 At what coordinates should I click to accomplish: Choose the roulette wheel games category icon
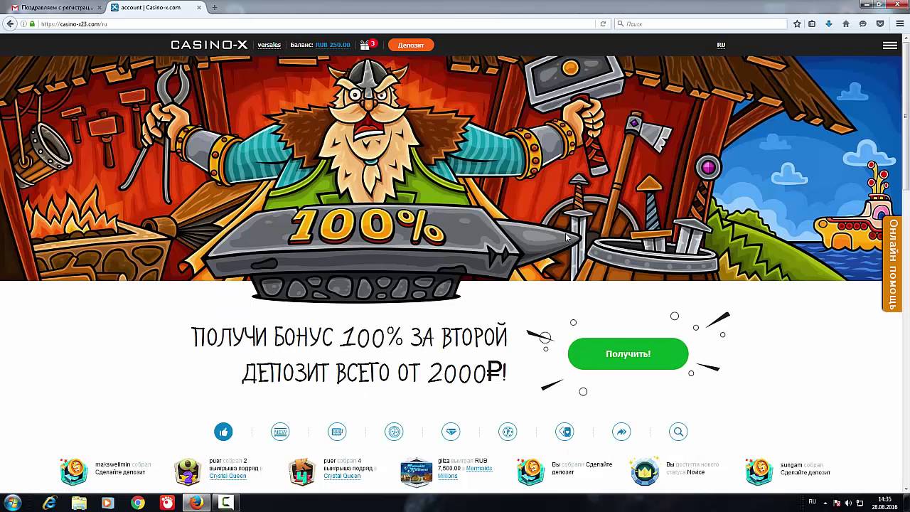394,432
